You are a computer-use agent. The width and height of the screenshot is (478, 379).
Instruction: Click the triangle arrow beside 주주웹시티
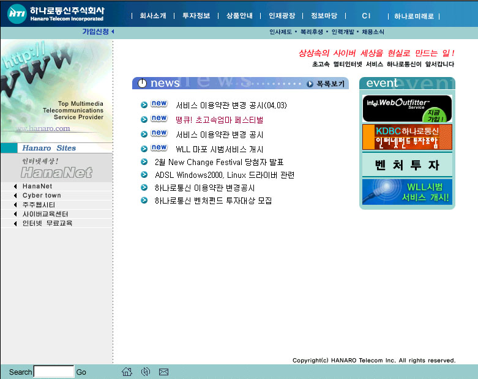(15, 205)
